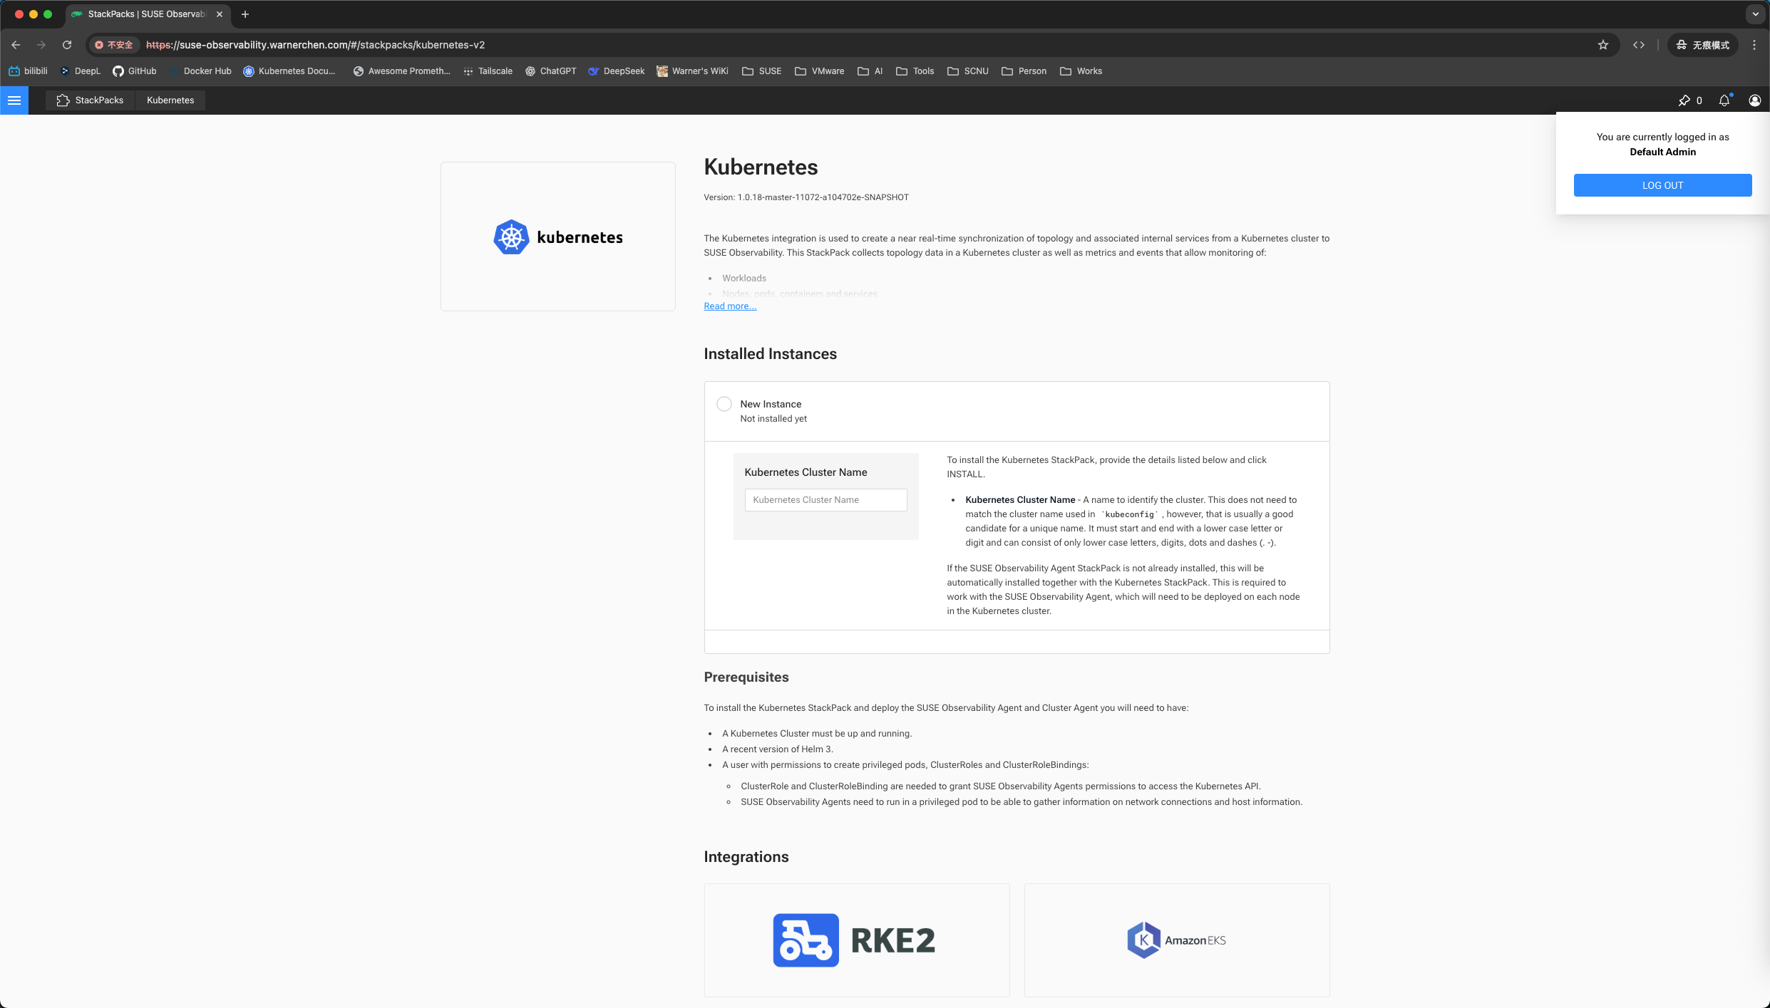1770x1008 pixels.
Task: Open the RKE2 integration tile
Action: (856, 940)
